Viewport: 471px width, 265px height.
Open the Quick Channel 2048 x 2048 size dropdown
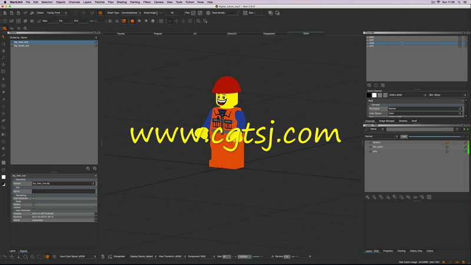(407, 95)
